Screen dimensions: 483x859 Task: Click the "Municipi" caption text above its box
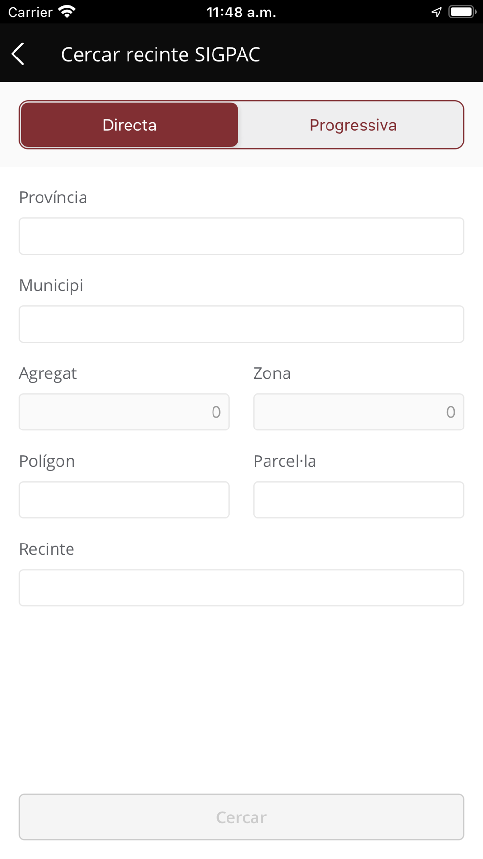click(x=51, y=286)
